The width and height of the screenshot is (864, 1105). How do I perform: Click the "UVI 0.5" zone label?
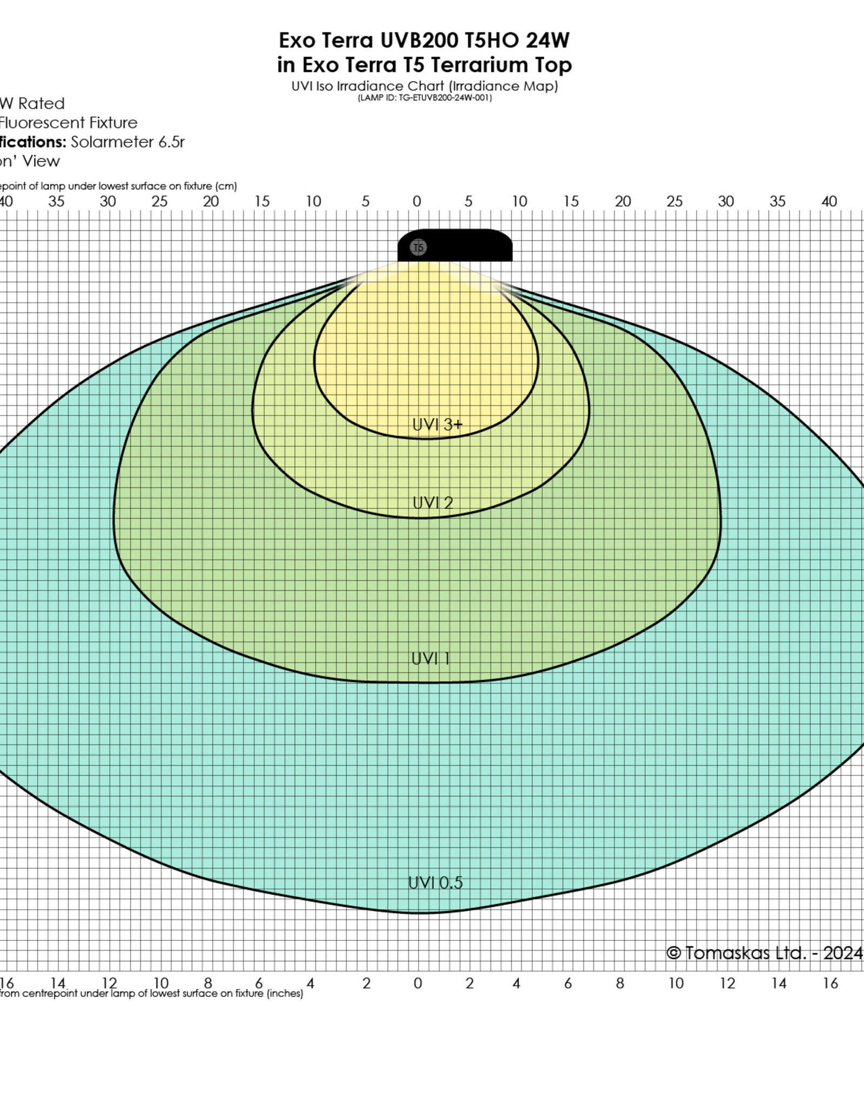435,883
